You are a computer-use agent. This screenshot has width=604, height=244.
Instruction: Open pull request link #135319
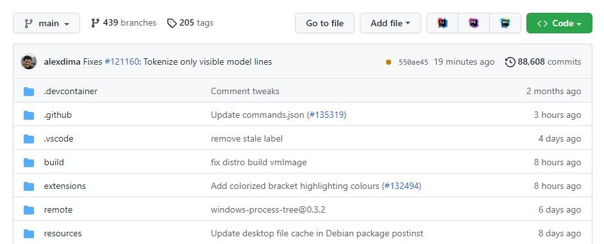tap(326, 115)
